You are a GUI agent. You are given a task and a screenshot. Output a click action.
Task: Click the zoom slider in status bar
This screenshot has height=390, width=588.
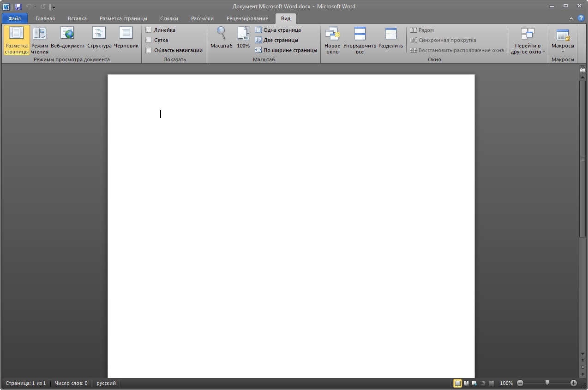pos(547,383)
